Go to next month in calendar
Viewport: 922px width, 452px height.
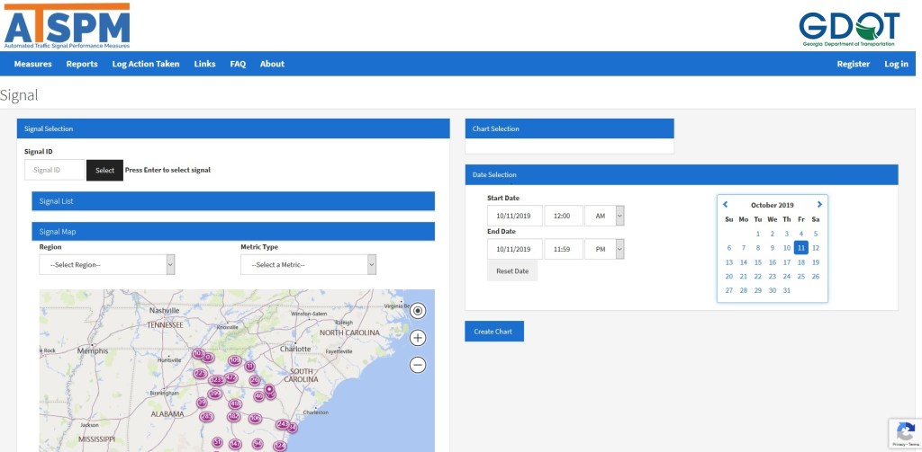pos(819,204)
